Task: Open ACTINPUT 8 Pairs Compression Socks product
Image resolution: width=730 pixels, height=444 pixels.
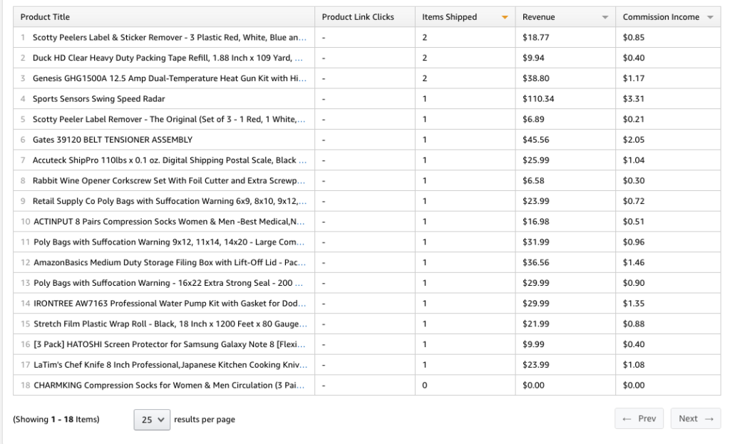Action: [169, 222]
